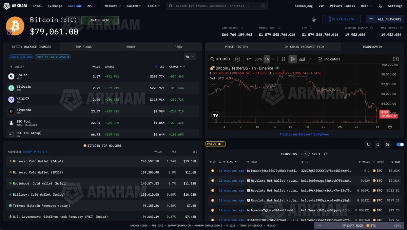Toggle the COINS filter pill
The image size is (407, 230).
coord(215,144)
